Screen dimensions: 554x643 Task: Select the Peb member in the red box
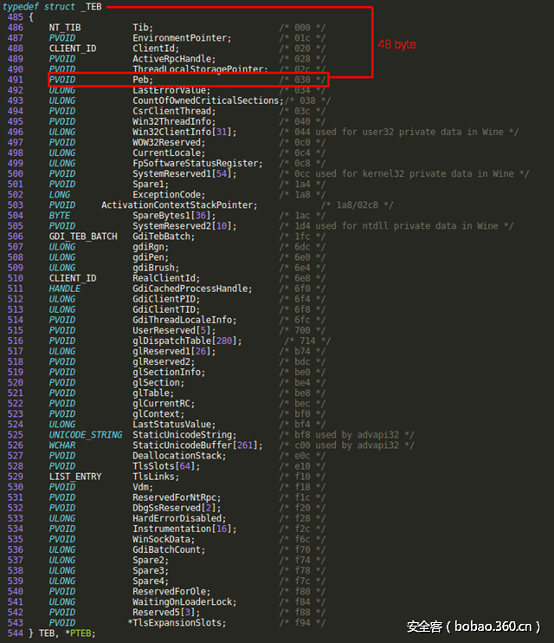142,80
